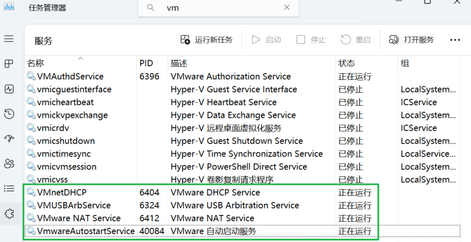The image size is (471, 242).
Task: Click PID 6404 cell
Action: tap(149, 192)
